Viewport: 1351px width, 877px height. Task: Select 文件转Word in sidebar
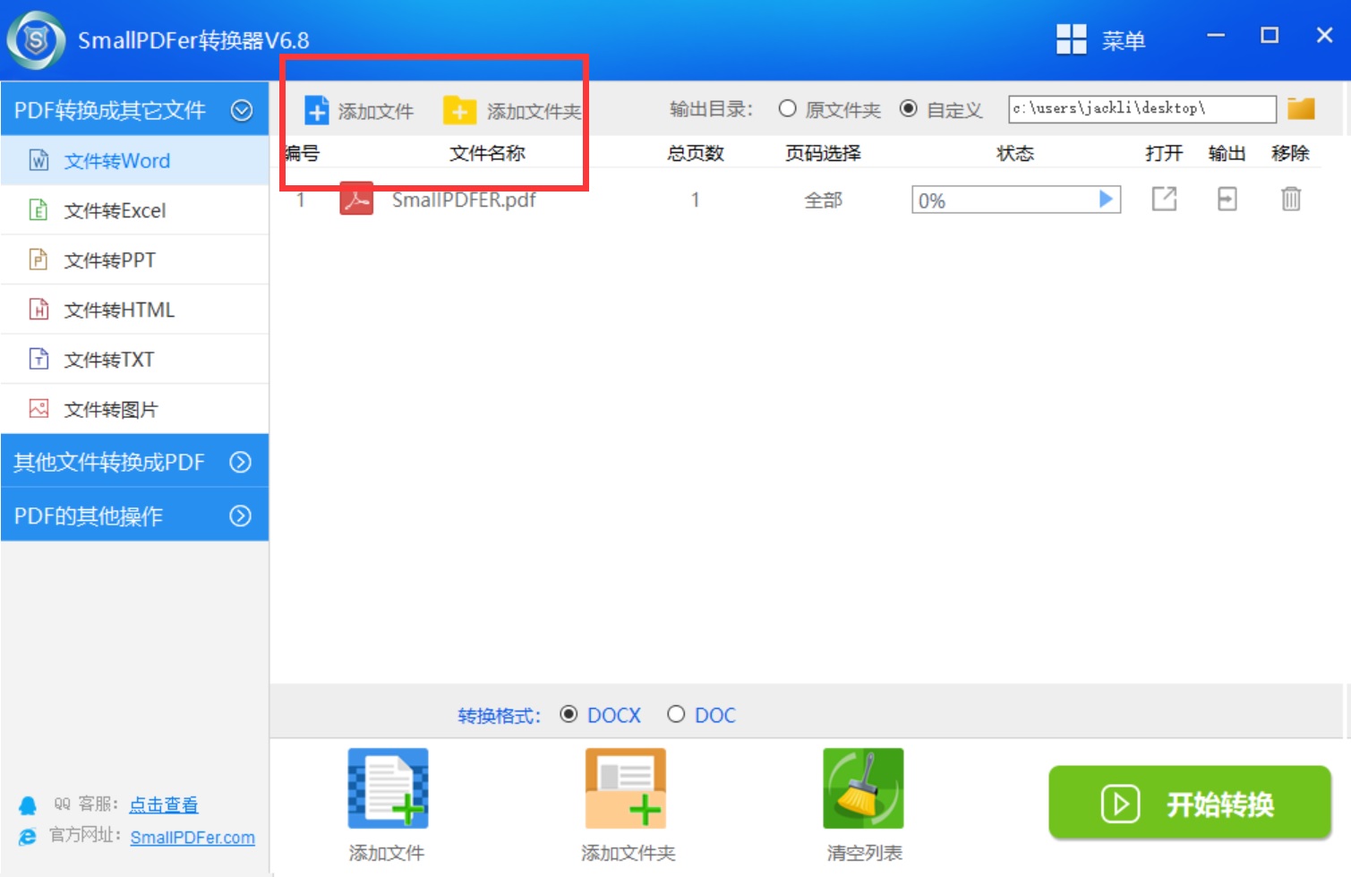[134, 161]
